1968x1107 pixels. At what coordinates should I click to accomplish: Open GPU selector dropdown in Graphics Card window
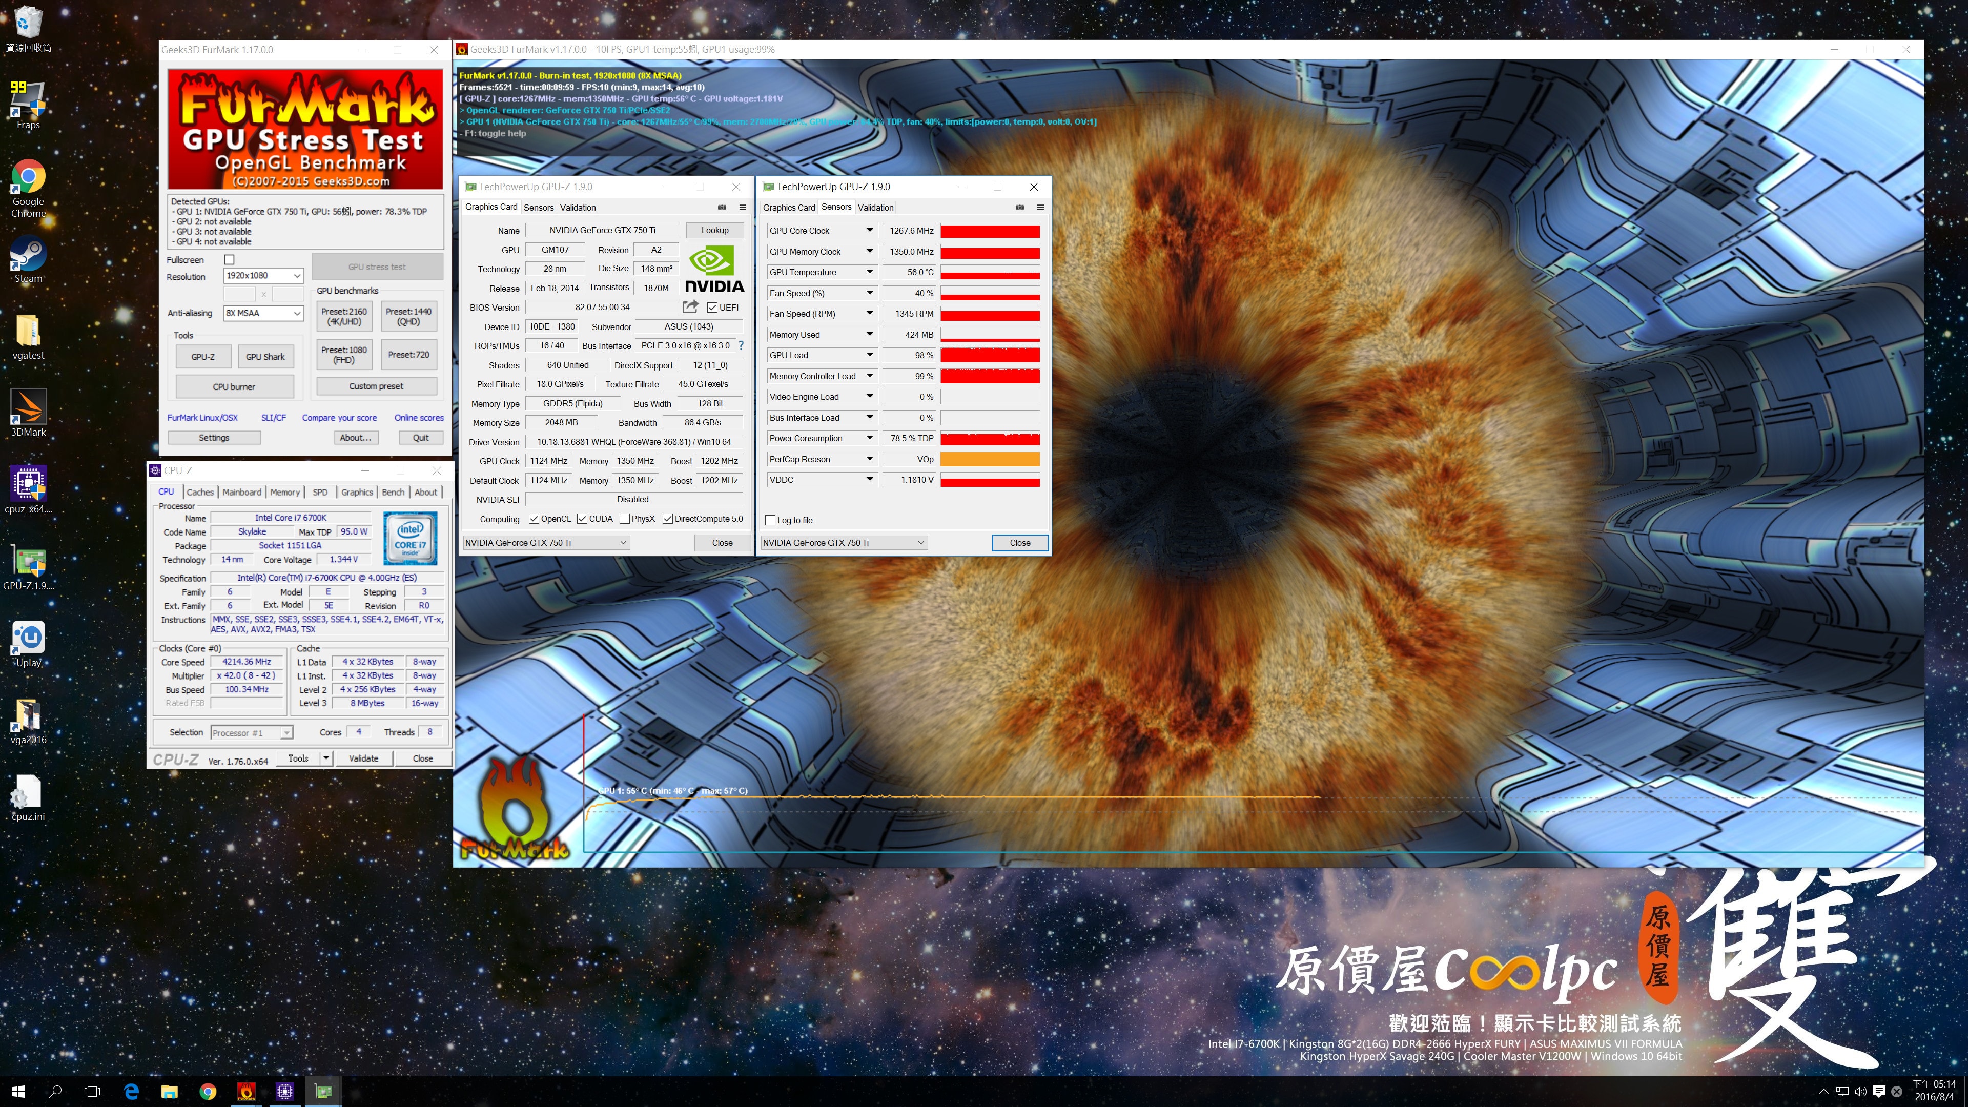546,542
